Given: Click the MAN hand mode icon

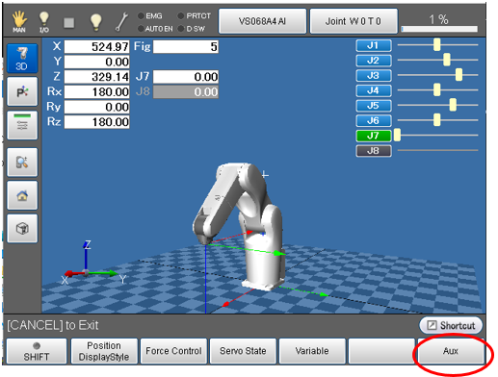Looking at the screenshot, I should pos(19,21).
